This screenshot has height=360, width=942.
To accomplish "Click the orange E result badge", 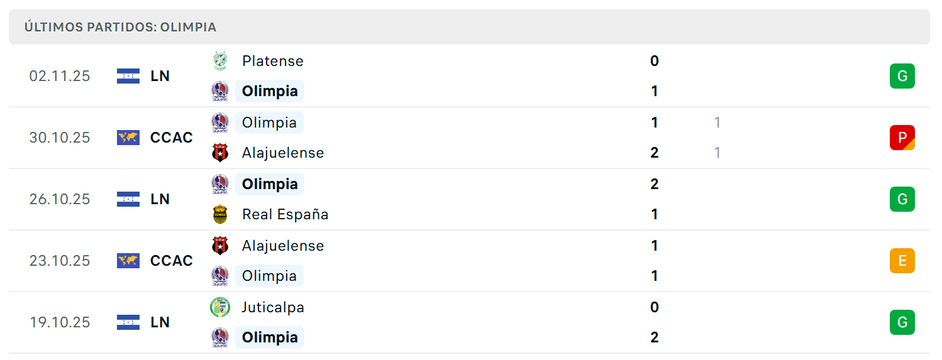I will (x=902, y=261).
